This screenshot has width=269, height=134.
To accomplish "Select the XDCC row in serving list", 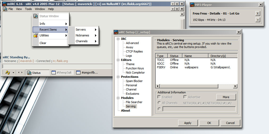I will (x=197, y=64).
